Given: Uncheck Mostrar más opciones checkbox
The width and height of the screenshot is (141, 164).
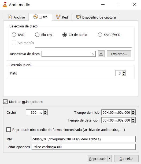Looking at the screenshot, I should pyautogui.click(x=5, y=102).
